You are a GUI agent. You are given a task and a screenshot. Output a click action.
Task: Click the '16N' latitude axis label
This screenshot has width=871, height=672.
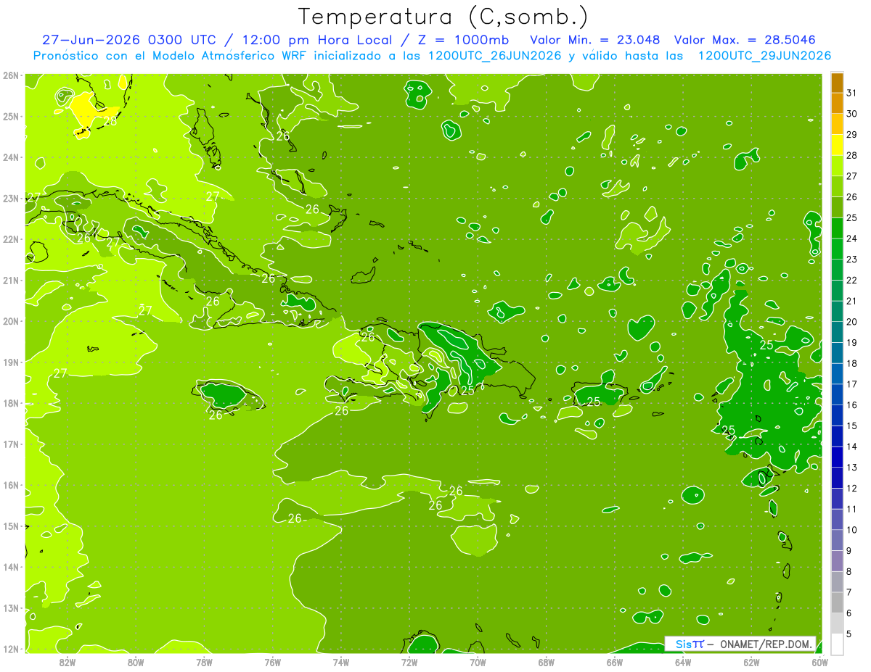[11, 485]
